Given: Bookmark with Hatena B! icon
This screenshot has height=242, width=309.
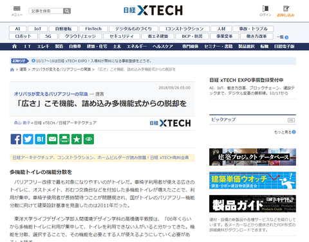Looking at the screenshot, I should pos(40,139).
